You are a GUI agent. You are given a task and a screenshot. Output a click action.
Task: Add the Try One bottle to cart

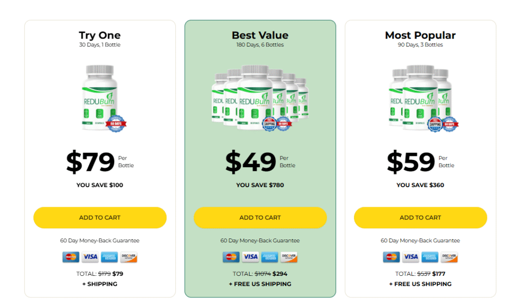coord(100,217)
